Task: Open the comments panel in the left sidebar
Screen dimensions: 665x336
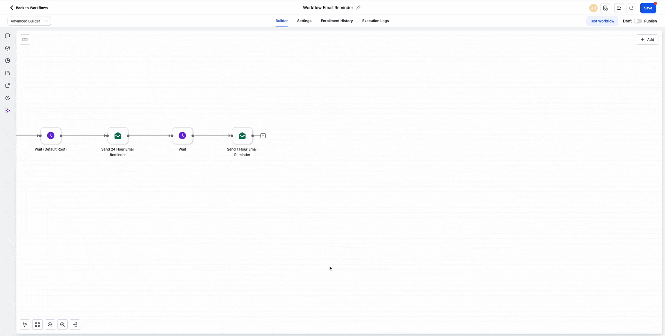Action: (7, 36)
